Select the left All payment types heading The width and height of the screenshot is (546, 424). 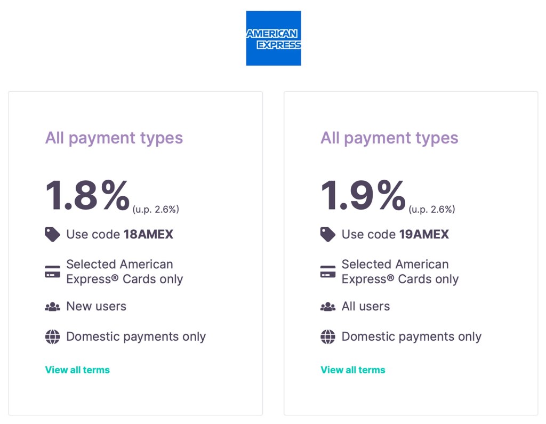[x=114, y=138]
